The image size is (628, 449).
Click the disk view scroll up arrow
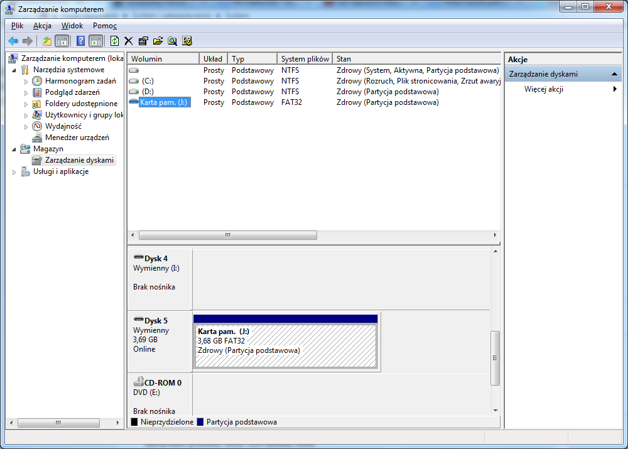pyautogui.click(x=495, y=252)
